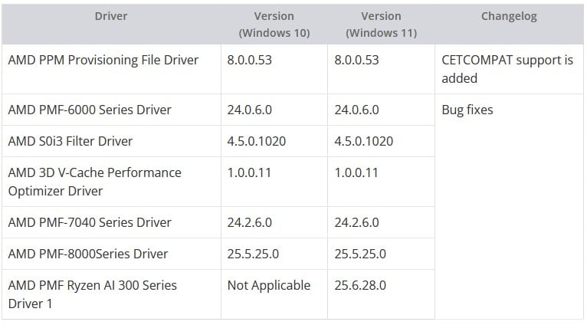Select AMD PPM Provisioning File Driver cell
Image resolution: width=587 pixels, height=325 pixels.
[103, 60]
